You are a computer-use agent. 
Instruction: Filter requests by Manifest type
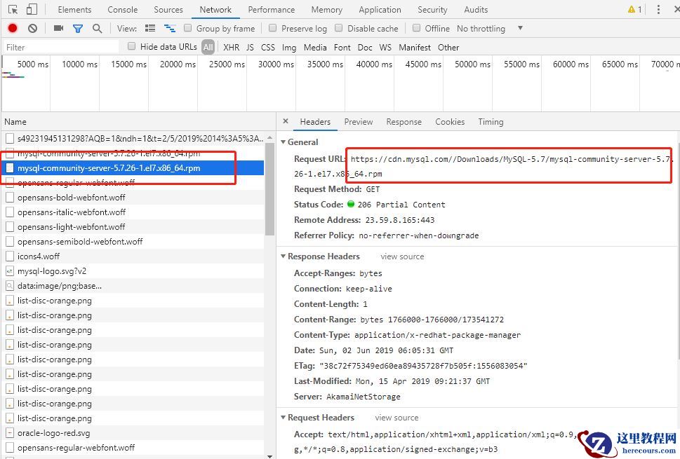coord(415,47)
